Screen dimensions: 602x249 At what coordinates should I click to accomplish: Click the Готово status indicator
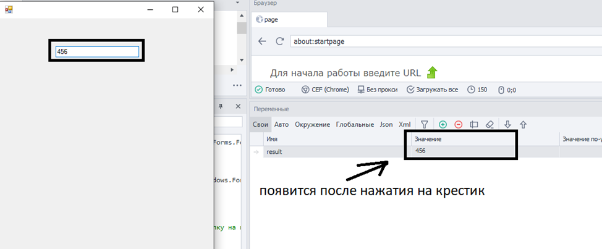coord(270,90)
